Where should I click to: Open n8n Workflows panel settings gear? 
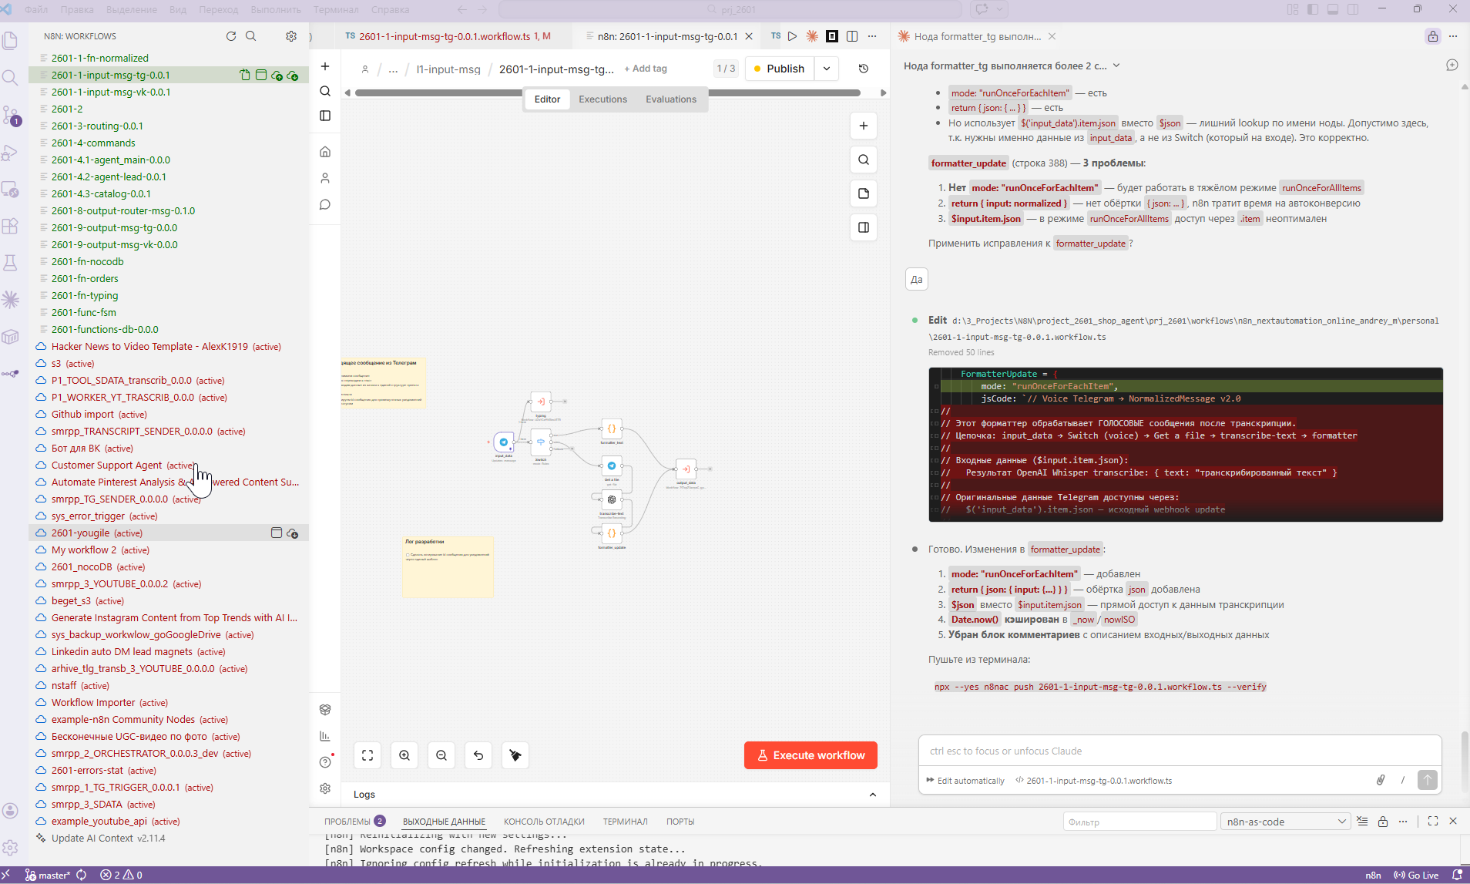point(291,36)
